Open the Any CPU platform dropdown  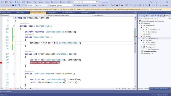coord(48,5)
